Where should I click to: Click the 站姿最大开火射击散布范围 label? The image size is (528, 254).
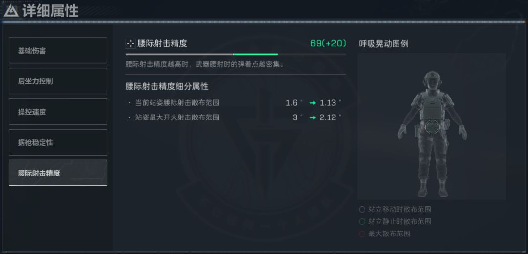177,117
